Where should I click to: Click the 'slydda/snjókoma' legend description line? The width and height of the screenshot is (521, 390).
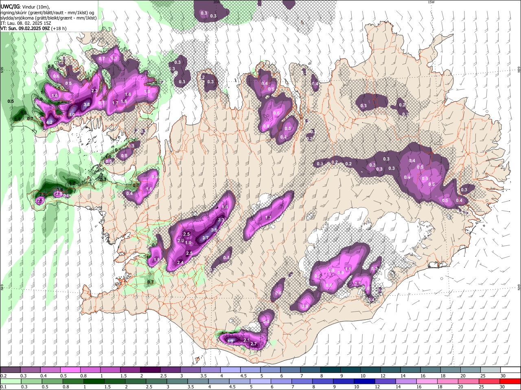[x=48, y=18]
